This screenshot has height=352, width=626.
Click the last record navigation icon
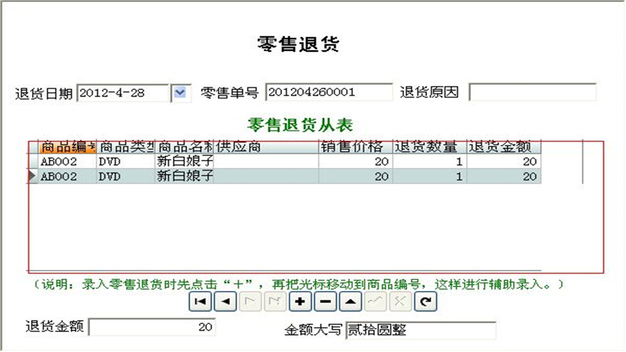275,302
